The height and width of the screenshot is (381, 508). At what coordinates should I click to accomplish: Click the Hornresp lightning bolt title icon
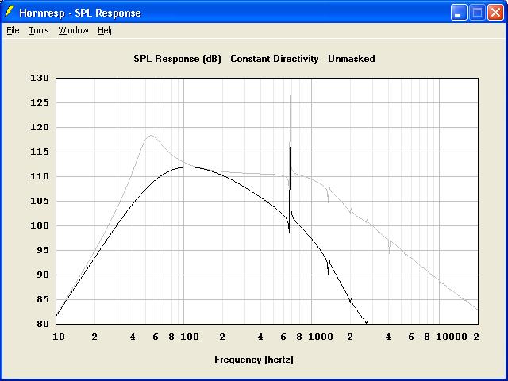click(x=10, y=12)
